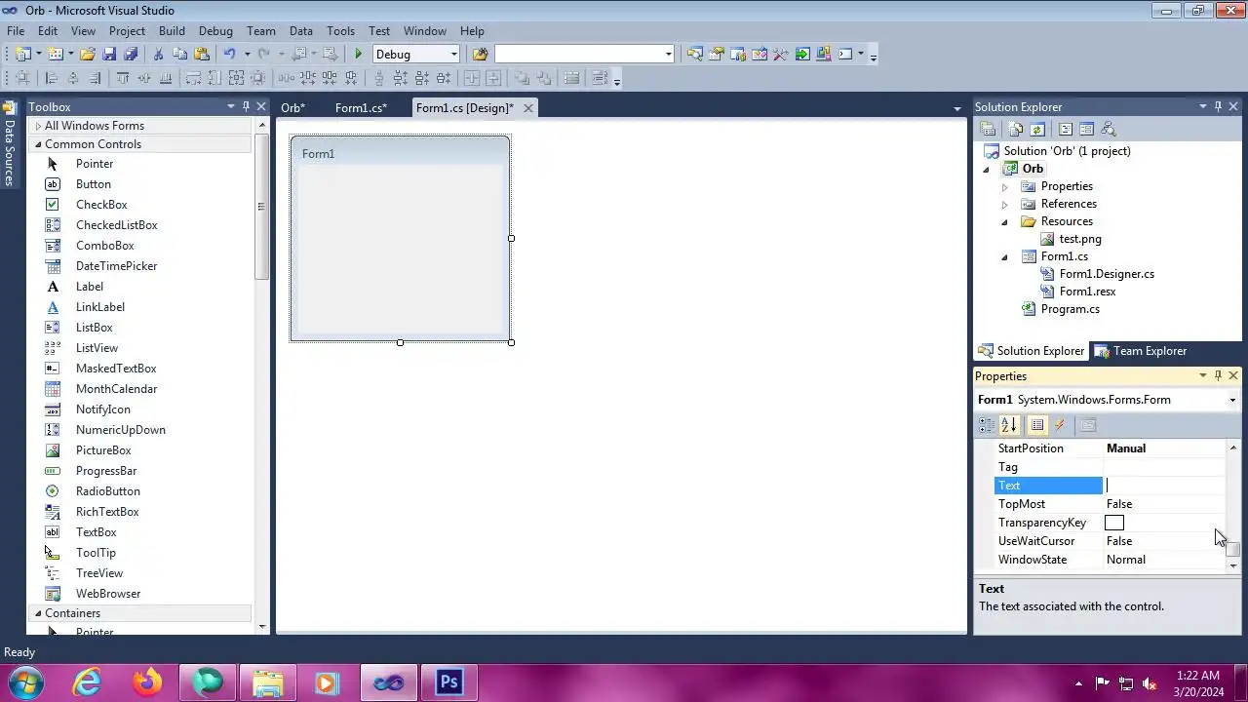Image resolution: width=1248 pixels, height=702 pixels.
Task: Click View Designer icon in Solution Explorer
Action: pos(1086,129)
